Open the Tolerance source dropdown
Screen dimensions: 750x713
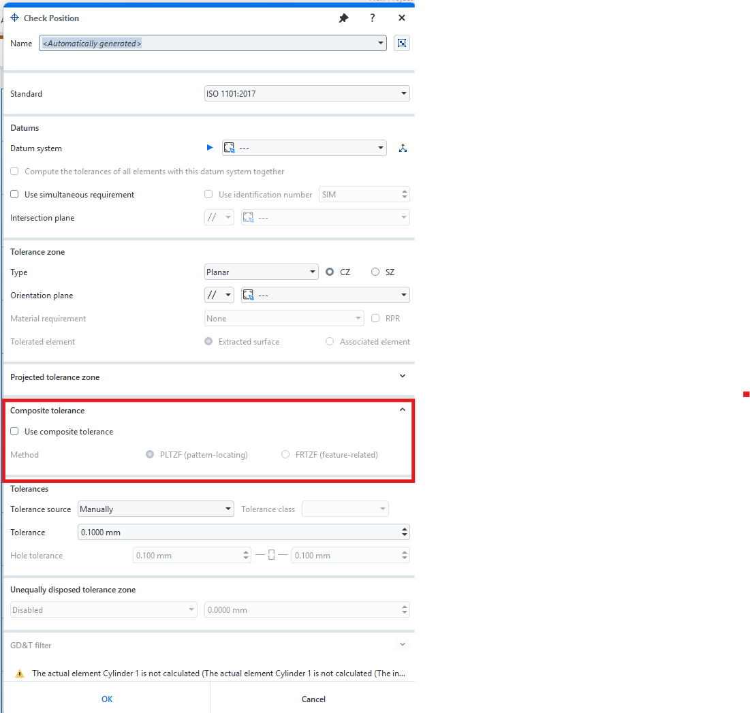click(x=155, y=509)
